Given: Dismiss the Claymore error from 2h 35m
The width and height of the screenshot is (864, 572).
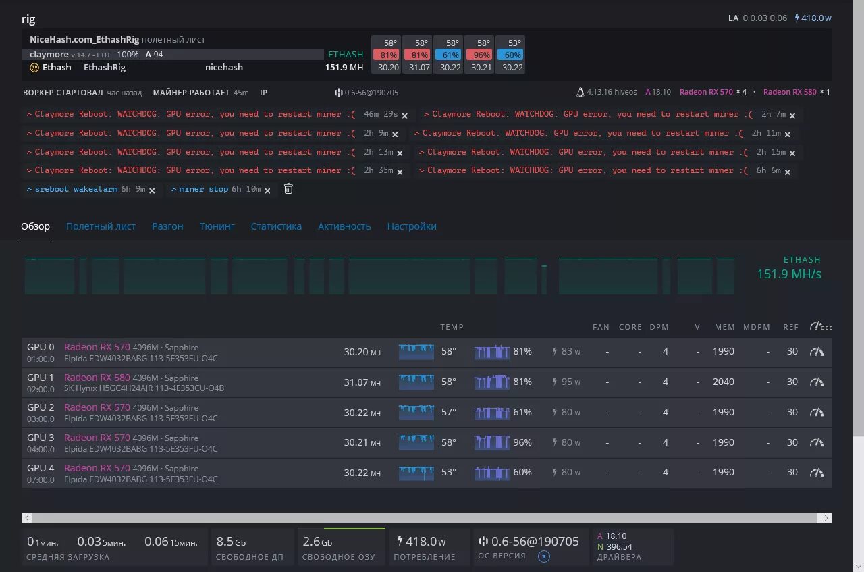Looking at the screenshot, I should tap(400, 172).
